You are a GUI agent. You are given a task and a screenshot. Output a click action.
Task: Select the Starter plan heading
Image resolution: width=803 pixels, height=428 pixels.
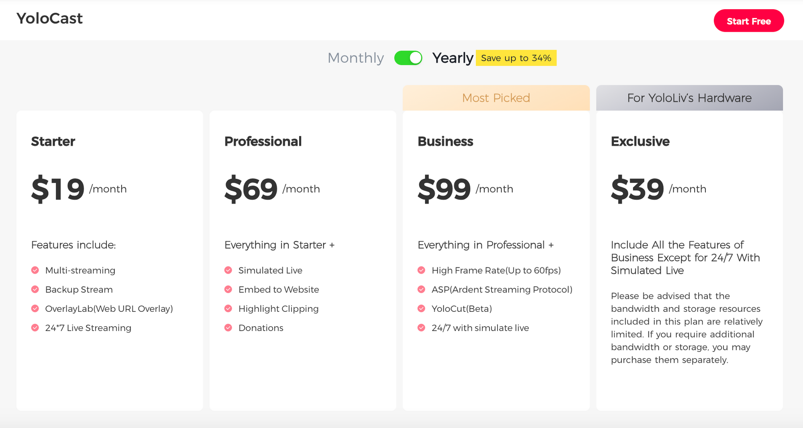click(53, 141)
